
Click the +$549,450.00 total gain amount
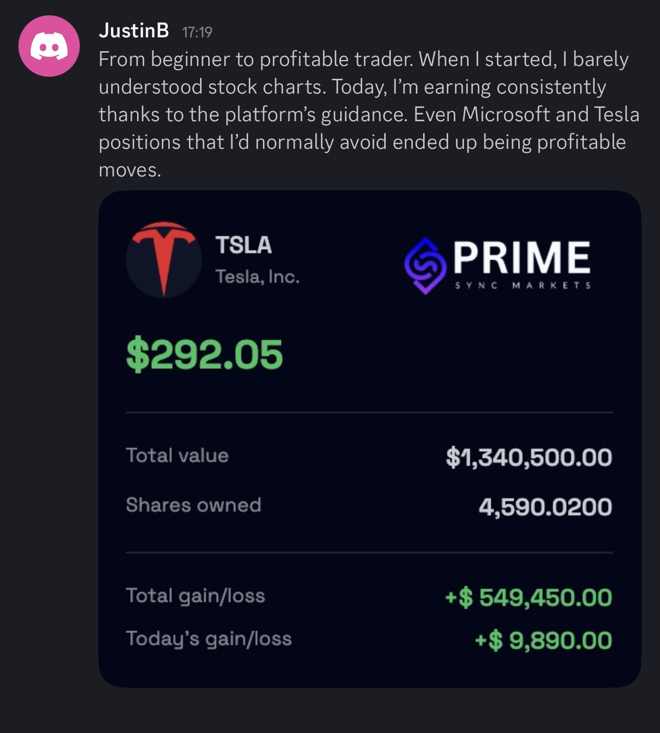pyautogui.click(x=528, y=597)
